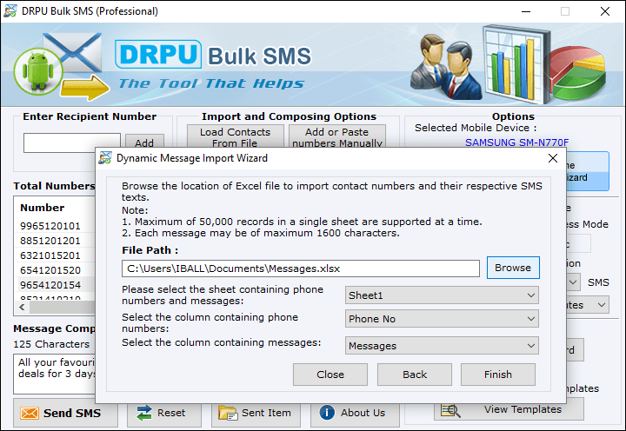This screenshot has width=626, height=431.
Task: Close the DRPU Bulk SMS main window
Action: click(x=605, y=11)
